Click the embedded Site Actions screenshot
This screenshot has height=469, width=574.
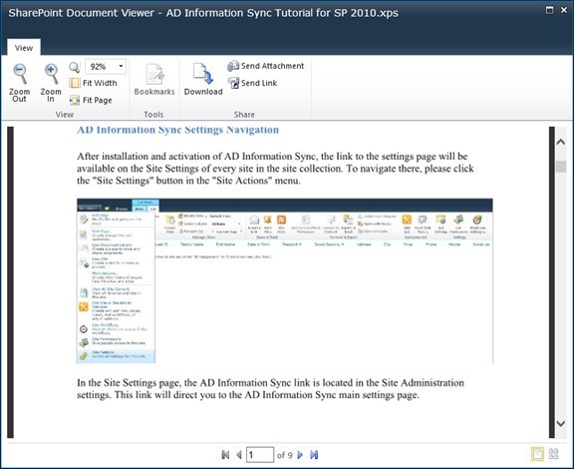pyautogui.click(x=285, y=280)
